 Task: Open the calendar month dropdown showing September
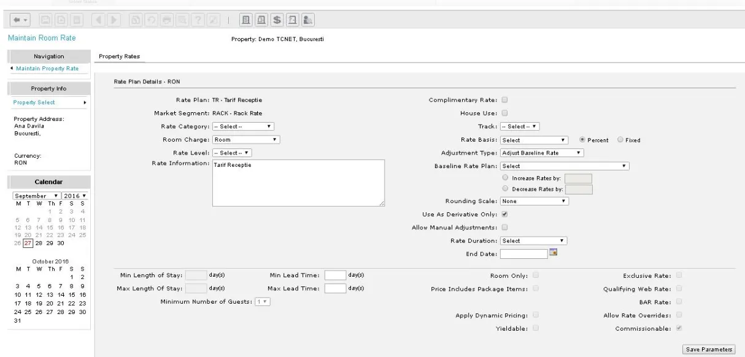(36, 194)
